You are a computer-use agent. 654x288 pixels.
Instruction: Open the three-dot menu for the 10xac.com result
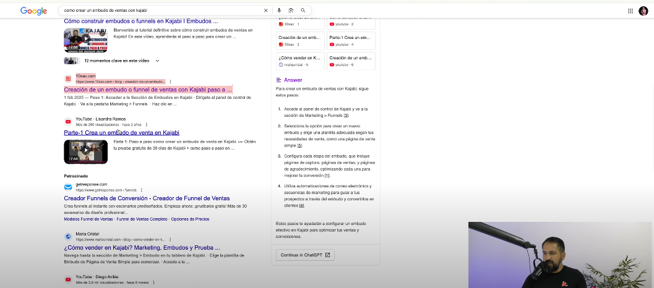[171, 82]
